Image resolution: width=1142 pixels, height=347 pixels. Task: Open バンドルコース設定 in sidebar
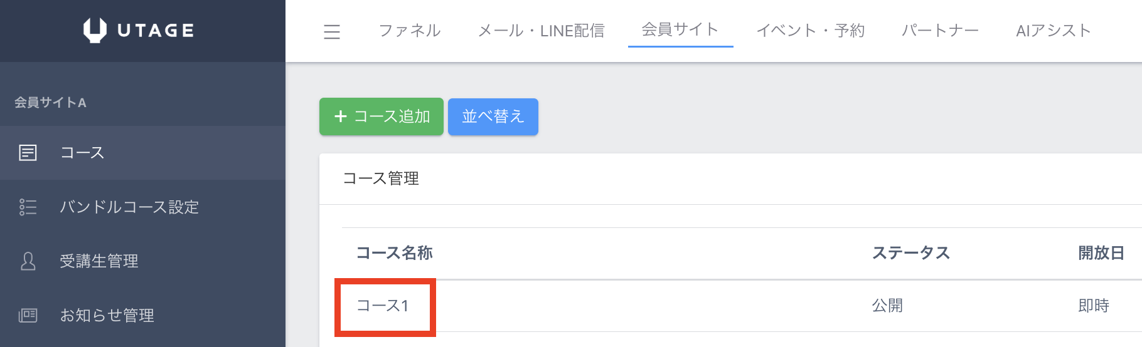129,207
